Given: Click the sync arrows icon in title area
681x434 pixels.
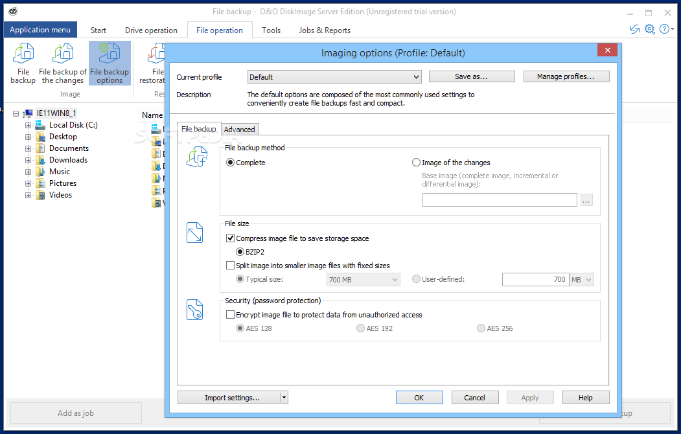Looking at the screenshot, I should [x=635, y=29].
